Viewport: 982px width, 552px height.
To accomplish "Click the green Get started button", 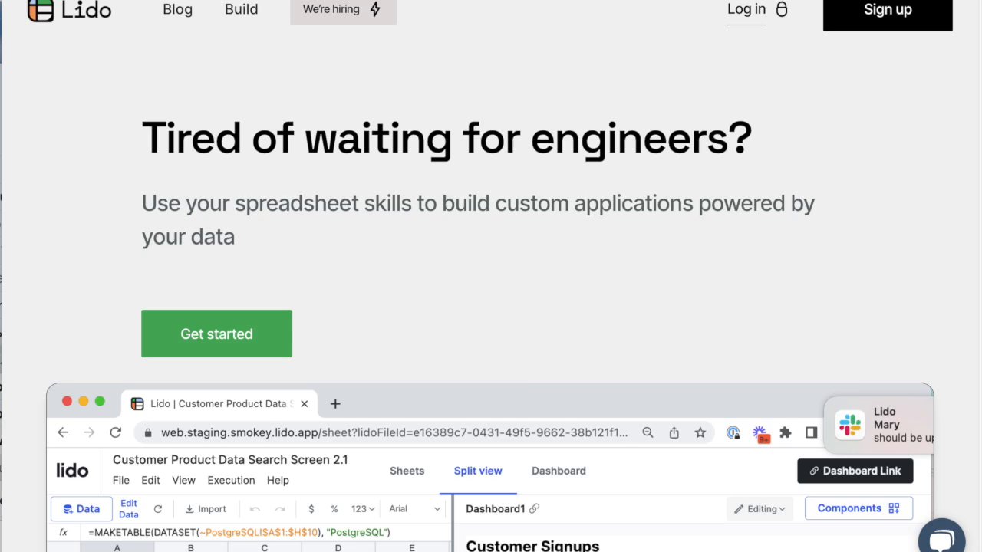I will [x=216, y=333].
